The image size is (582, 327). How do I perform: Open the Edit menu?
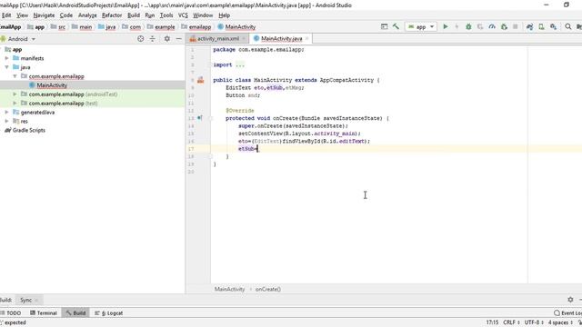click(x=6, y=15)
